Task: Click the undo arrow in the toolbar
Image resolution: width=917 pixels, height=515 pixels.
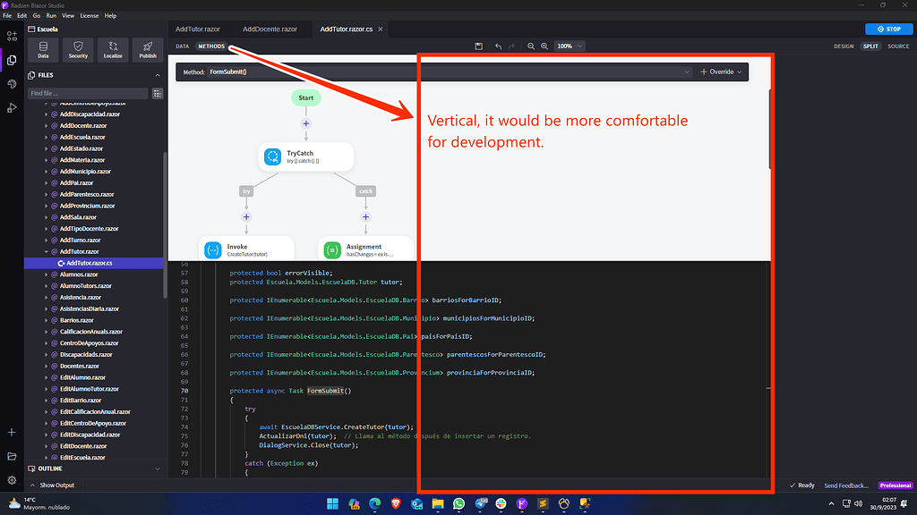Action: click(499, 46)
